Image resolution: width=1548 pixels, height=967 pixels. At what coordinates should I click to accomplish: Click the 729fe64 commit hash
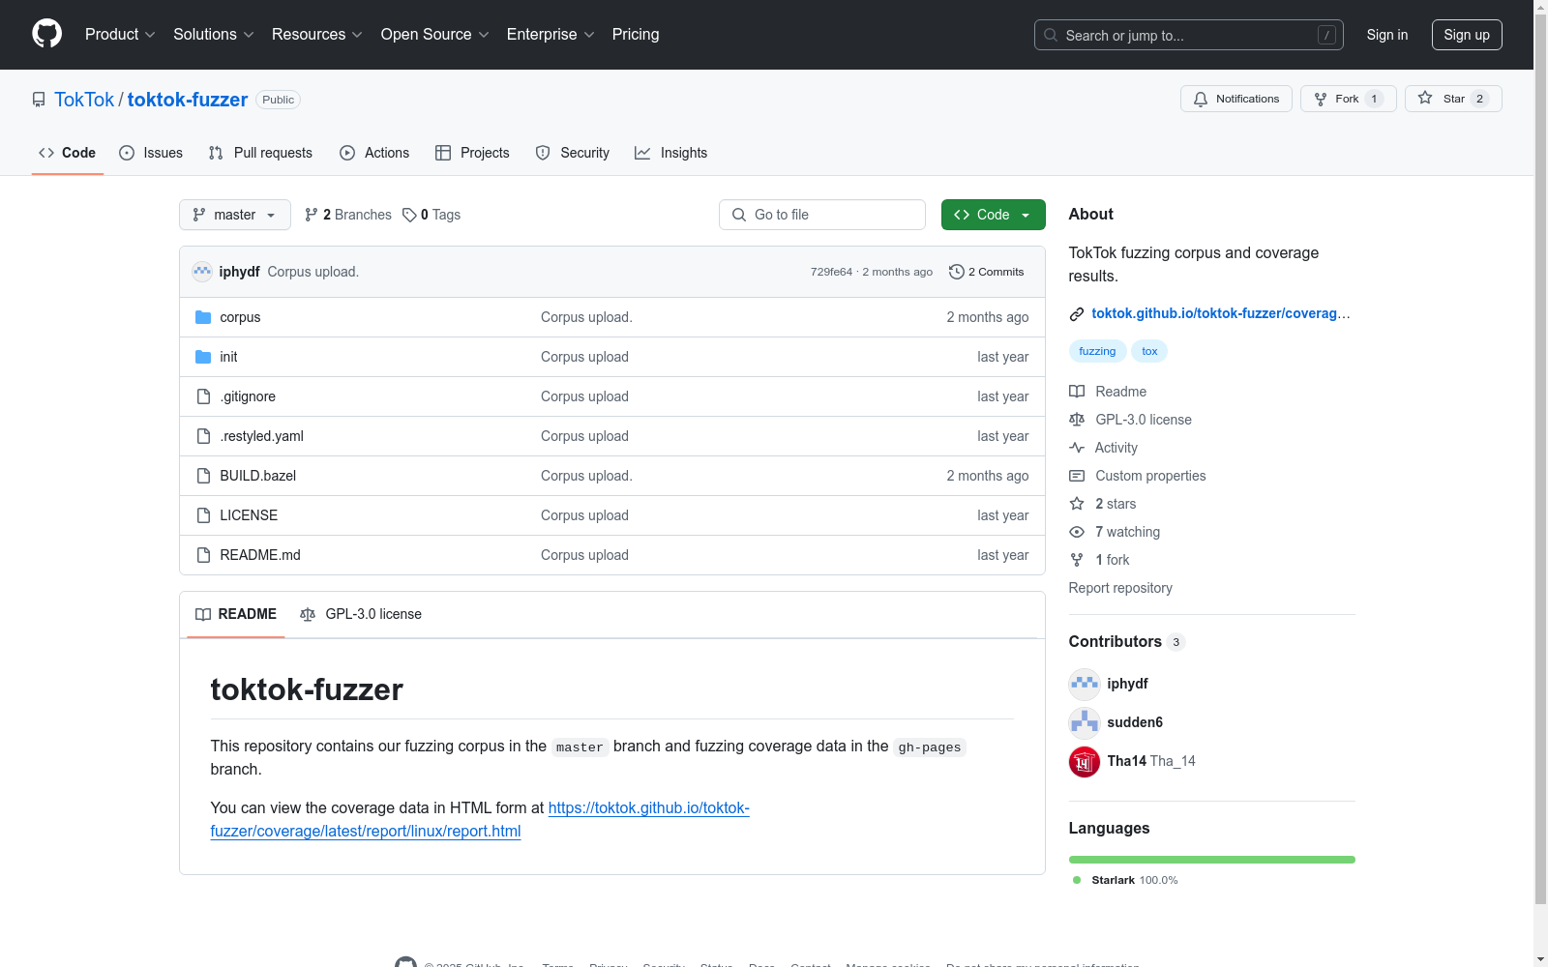[831, 272]
